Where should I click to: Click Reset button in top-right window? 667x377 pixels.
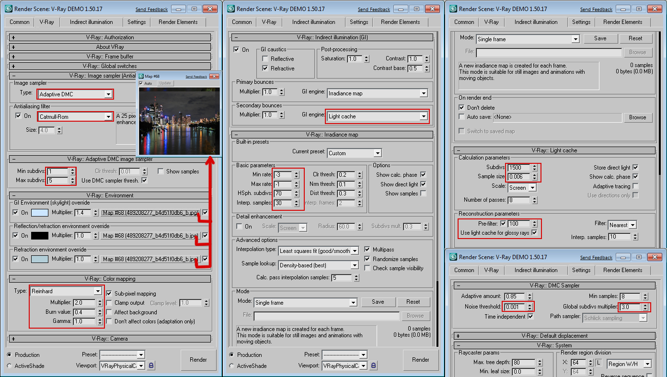(635, 38)
